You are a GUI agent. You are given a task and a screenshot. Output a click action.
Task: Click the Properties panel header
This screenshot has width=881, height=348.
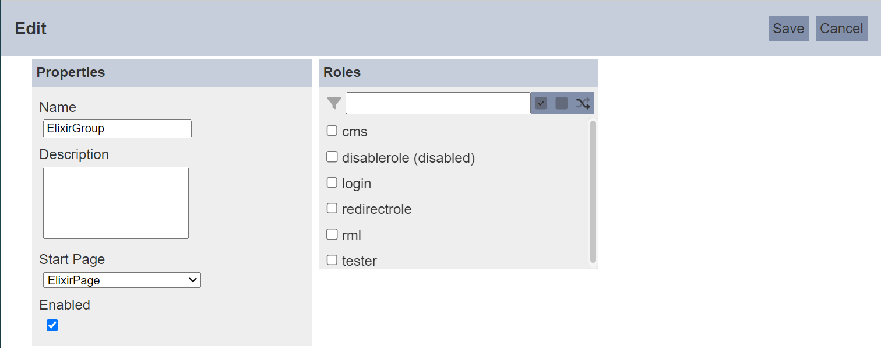tap(172, 73)
